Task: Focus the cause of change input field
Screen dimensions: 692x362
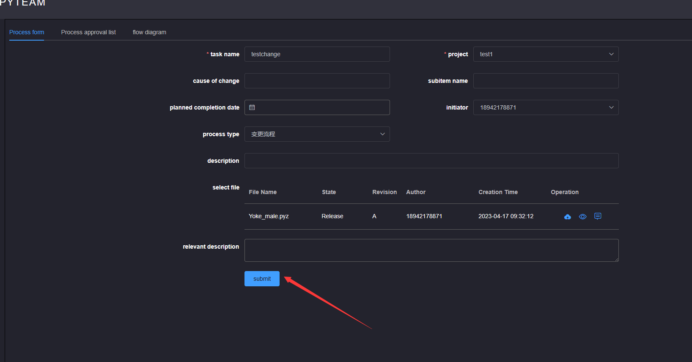Action: pos(317,81)
